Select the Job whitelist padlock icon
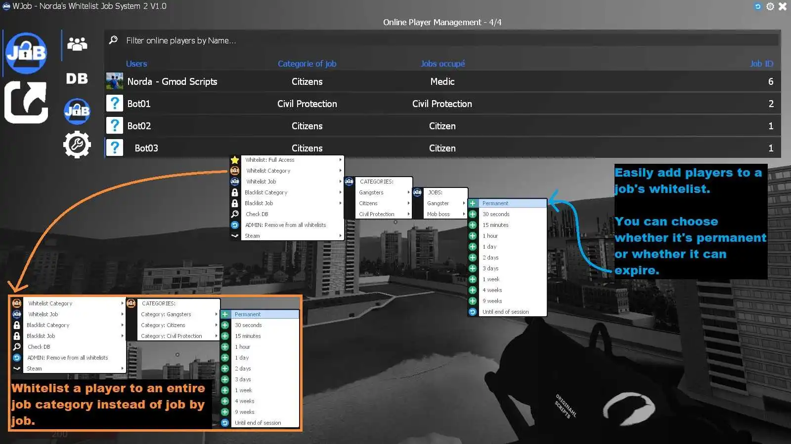The height and width of the screenshot is (444, 791). pos(77,111)
